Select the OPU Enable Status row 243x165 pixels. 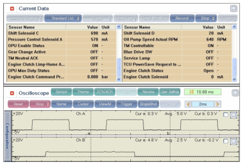[62, 46]
